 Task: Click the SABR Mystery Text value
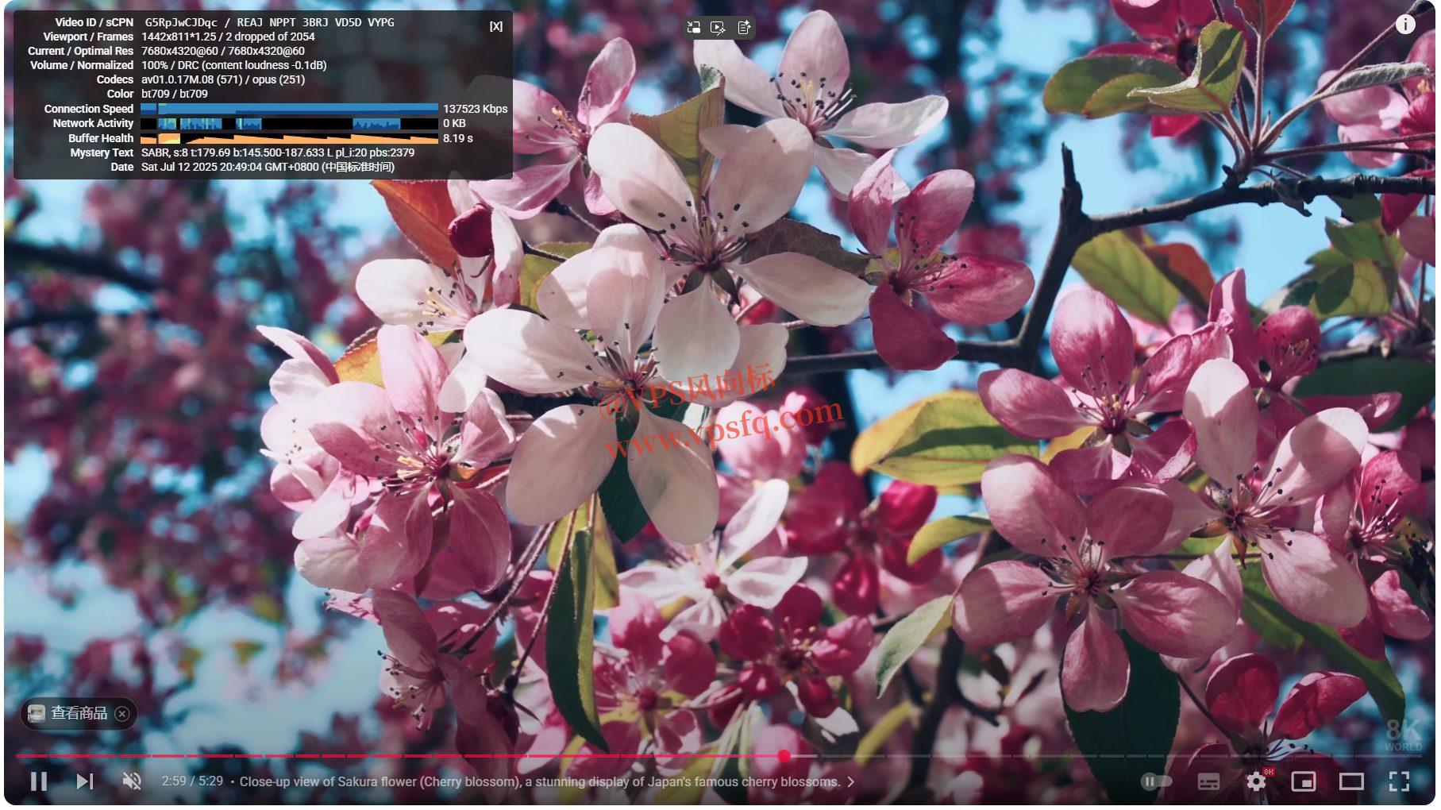coord(278,152)
